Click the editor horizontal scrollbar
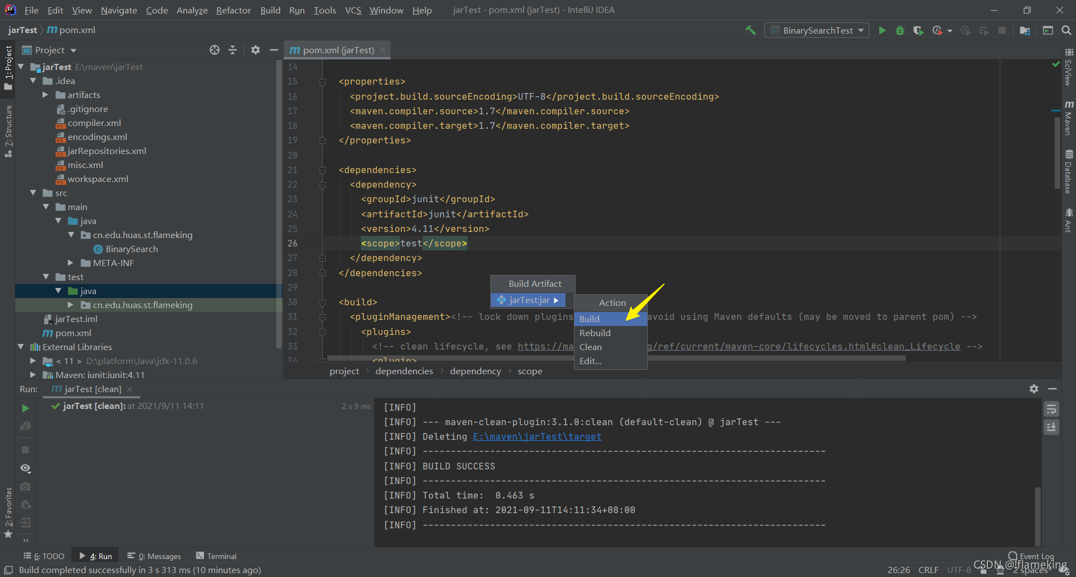1076x577 pixels. point(616,357)
